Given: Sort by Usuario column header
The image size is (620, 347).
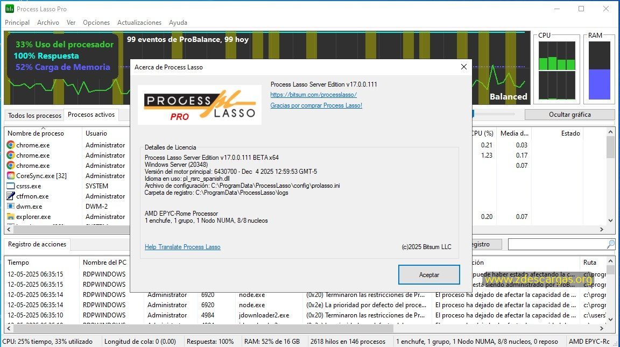Looking at the screenshot, I should click(x=105, y=133).
